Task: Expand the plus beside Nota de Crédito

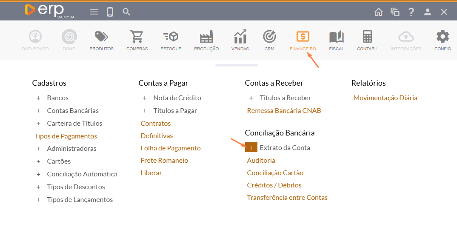Action: [145, 98]
